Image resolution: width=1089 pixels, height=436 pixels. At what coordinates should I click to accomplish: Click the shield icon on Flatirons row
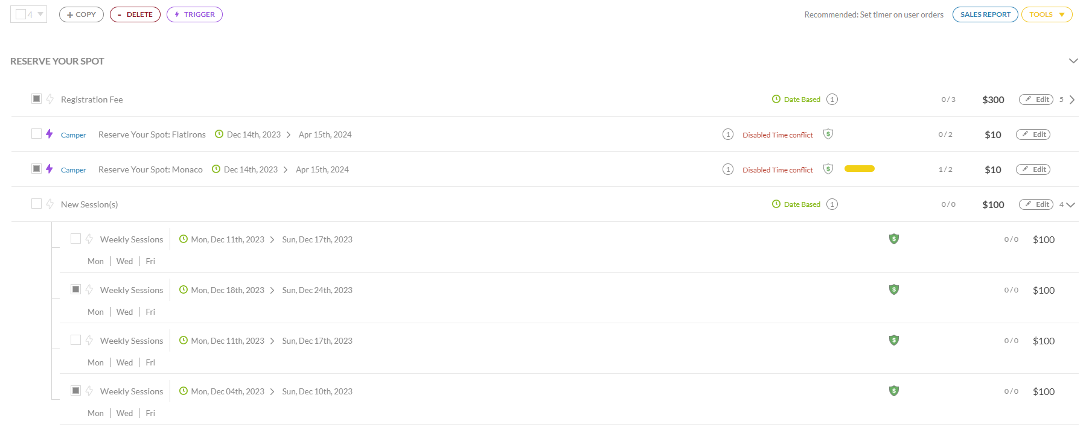pyautogui.click(x=828, y=134)
